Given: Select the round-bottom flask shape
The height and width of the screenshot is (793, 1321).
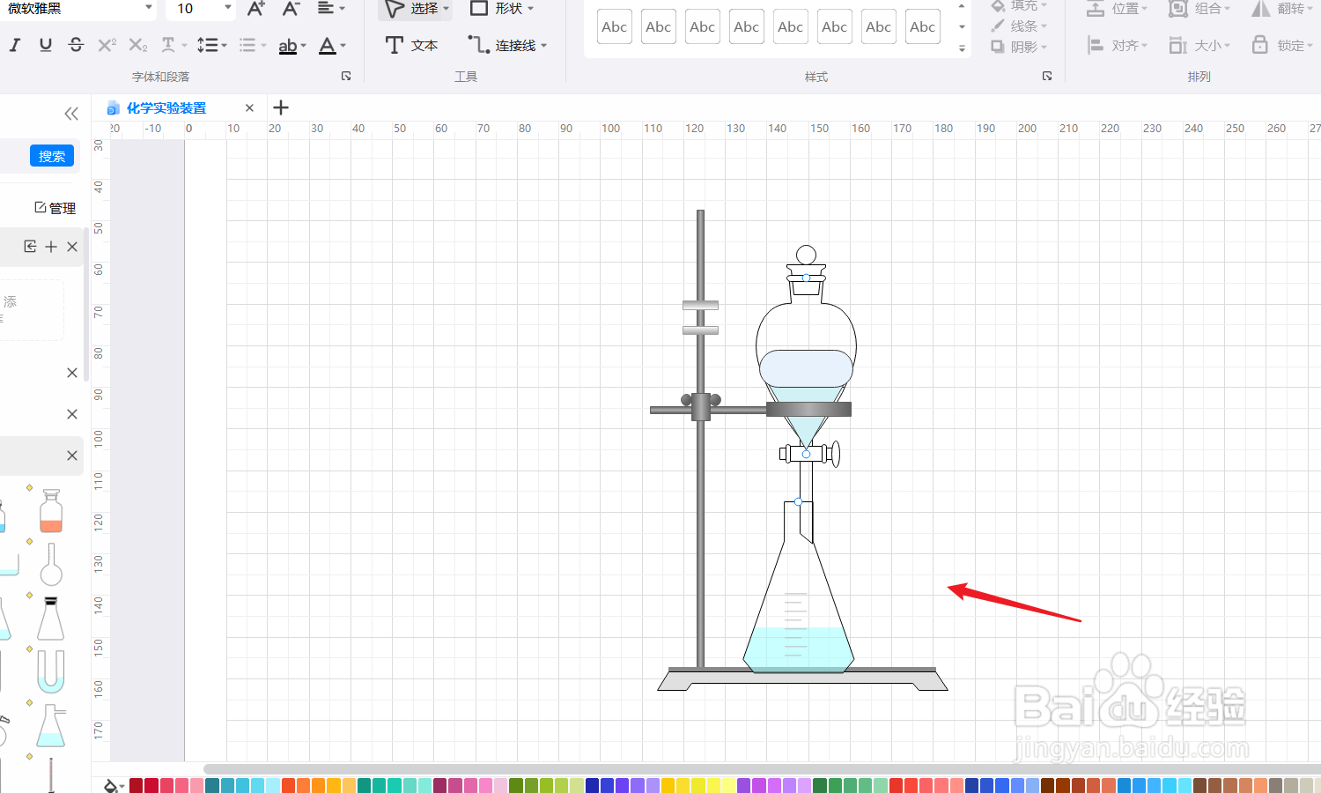Looking at the screenshot, I should pyautogui.click(x=51, y=565).
